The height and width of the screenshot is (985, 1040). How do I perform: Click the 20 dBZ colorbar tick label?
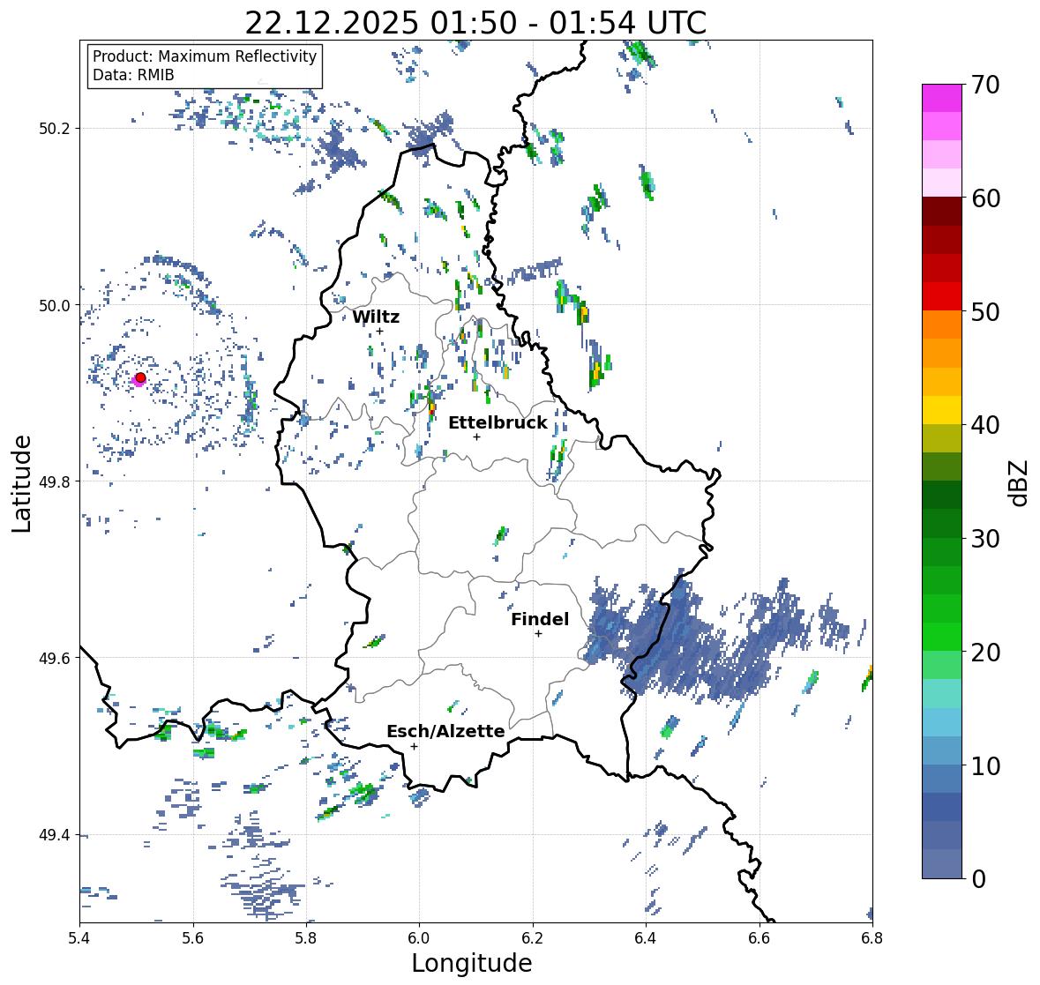point(985,653)
